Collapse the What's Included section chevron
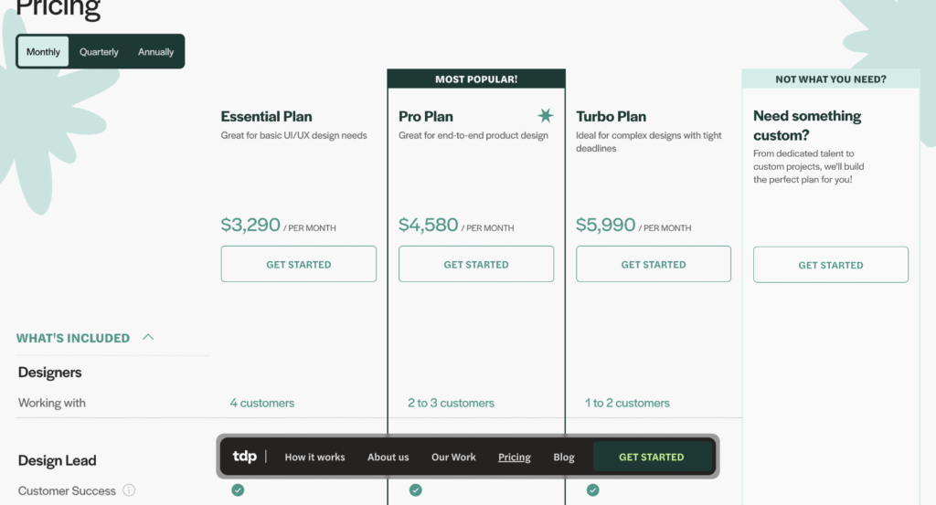The height and width of the screenshot is (505, 936). point(148,338)
